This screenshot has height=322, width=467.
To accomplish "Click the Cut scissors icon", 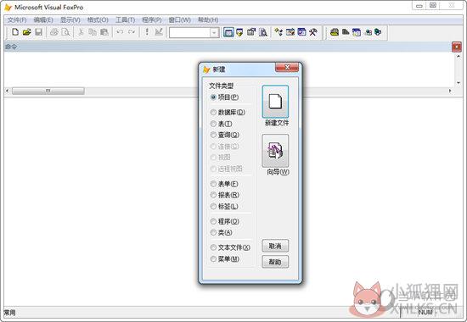I will [x=81, y=32].
